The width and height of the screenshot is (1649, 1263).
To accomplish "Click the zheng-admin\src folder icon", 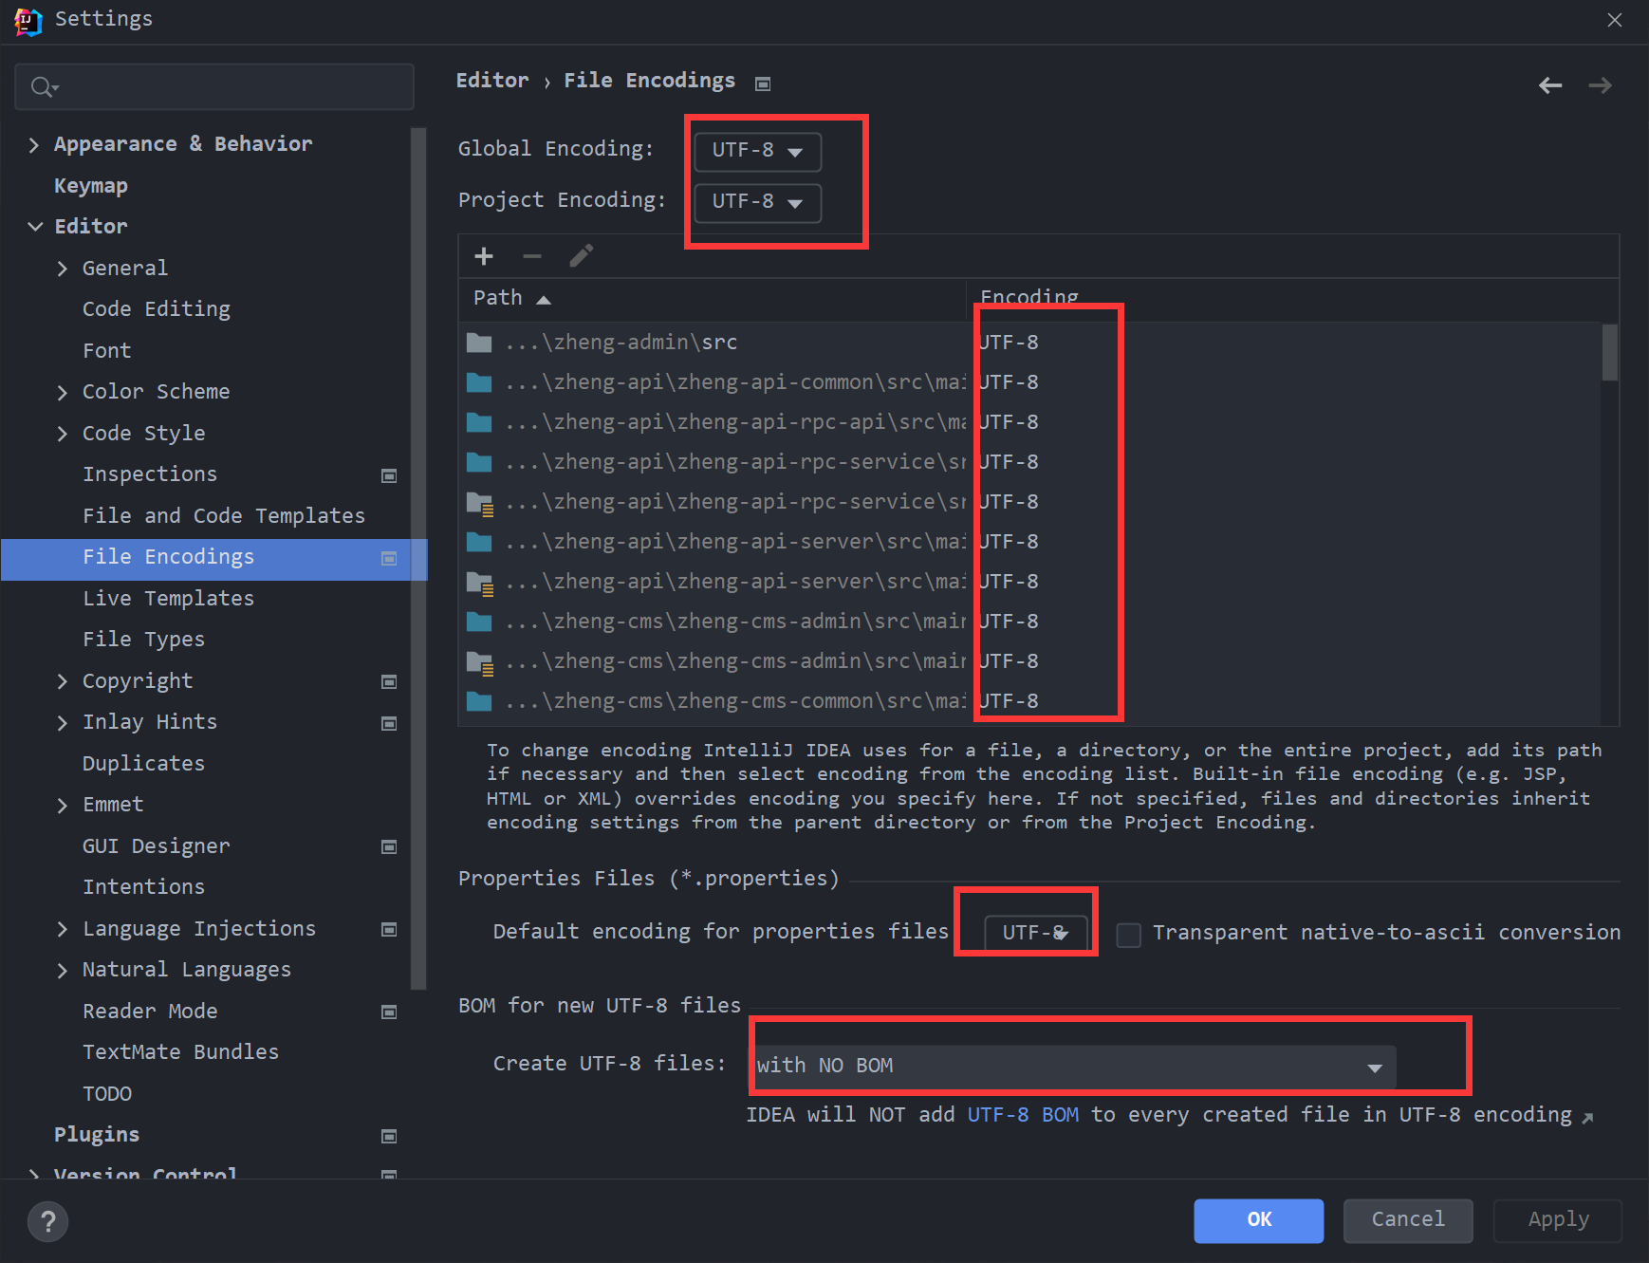I will pos(479,343).
